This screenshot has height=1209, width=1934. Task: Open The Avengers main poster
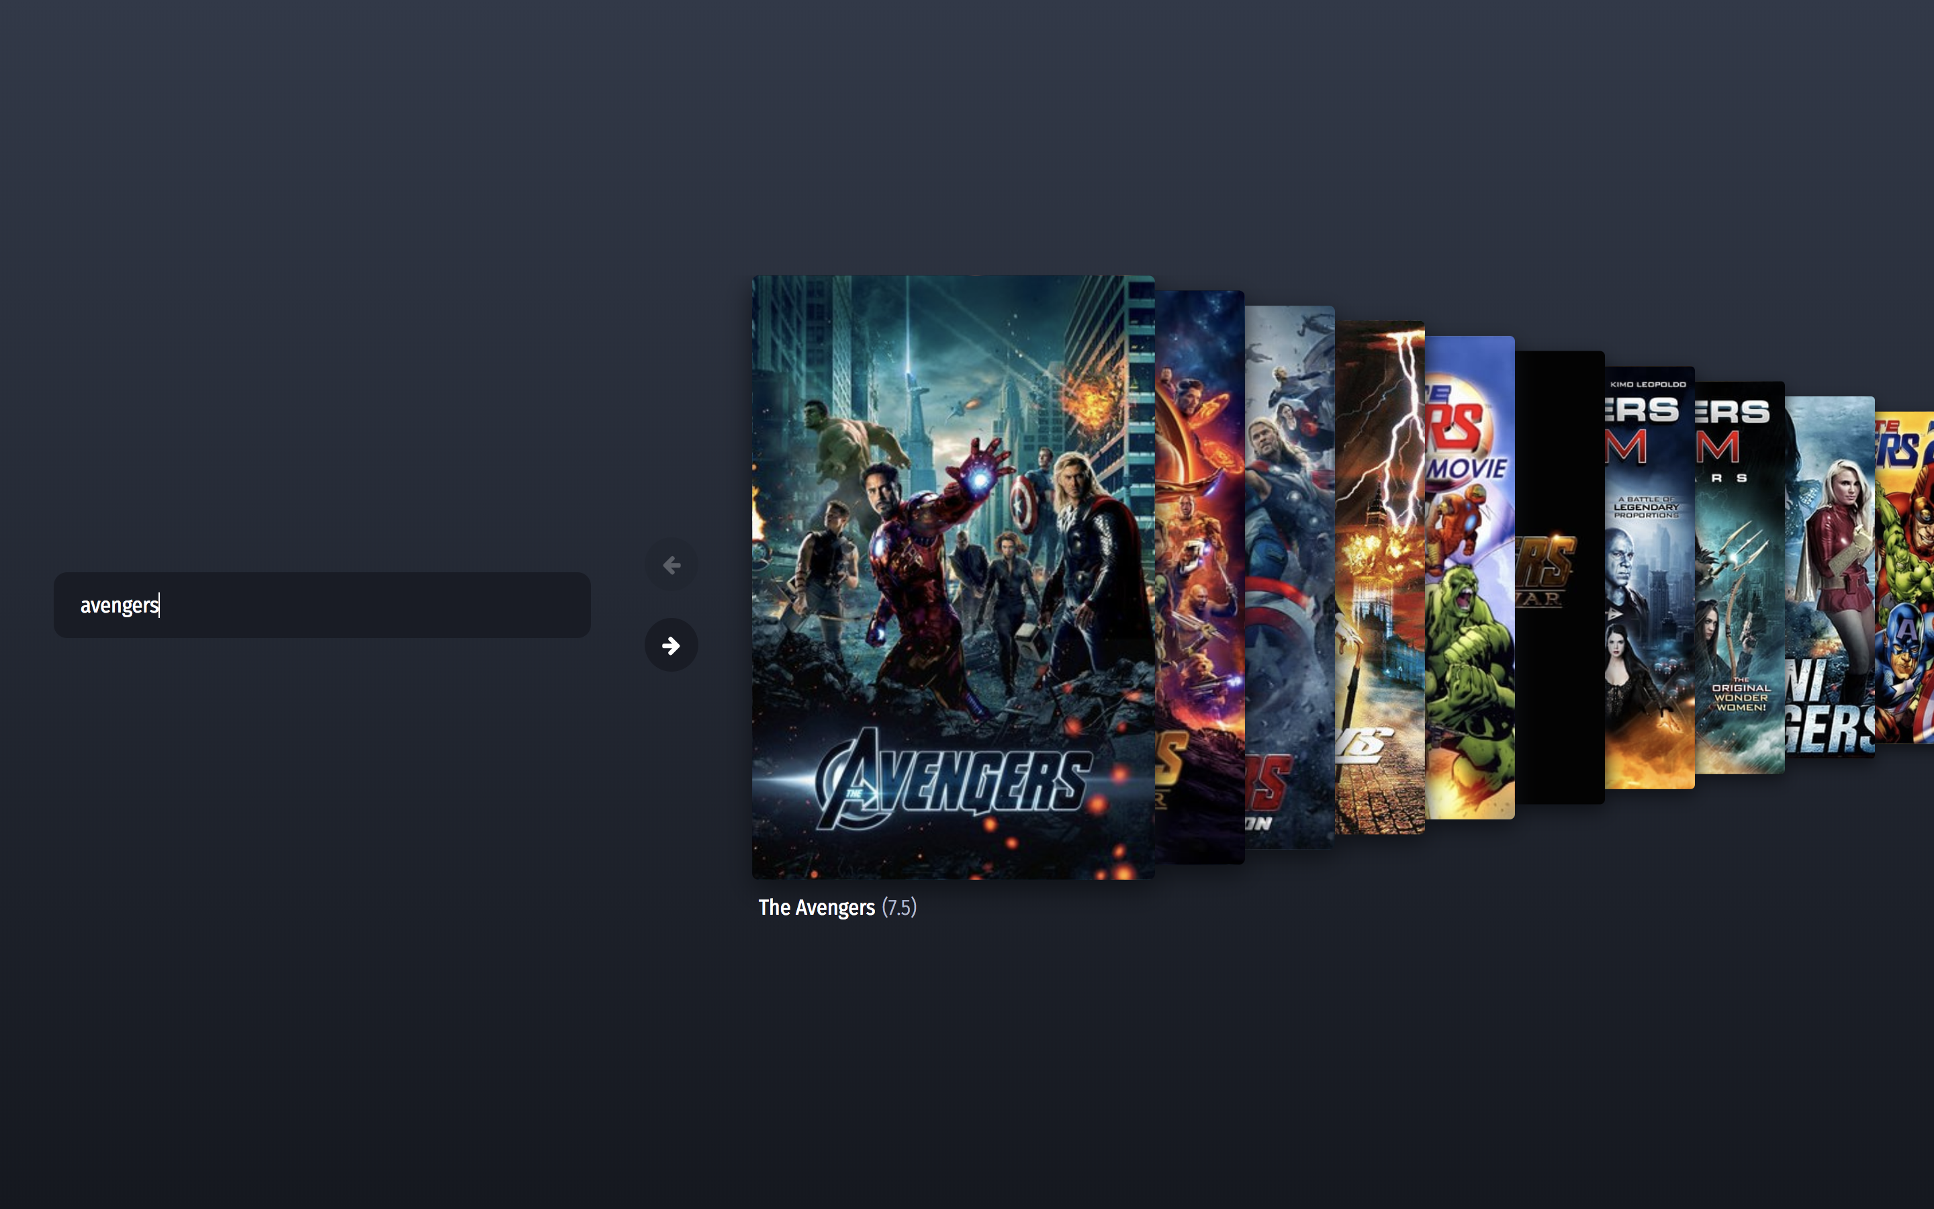[953, 576]
